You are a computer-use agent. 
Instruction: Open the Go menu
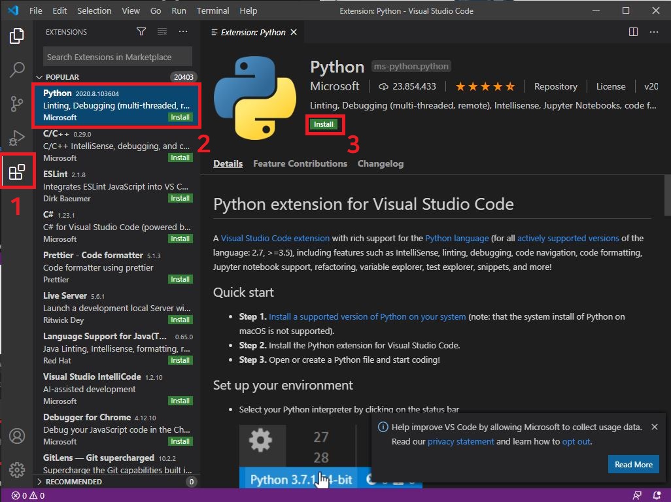(x=156, y=10)
